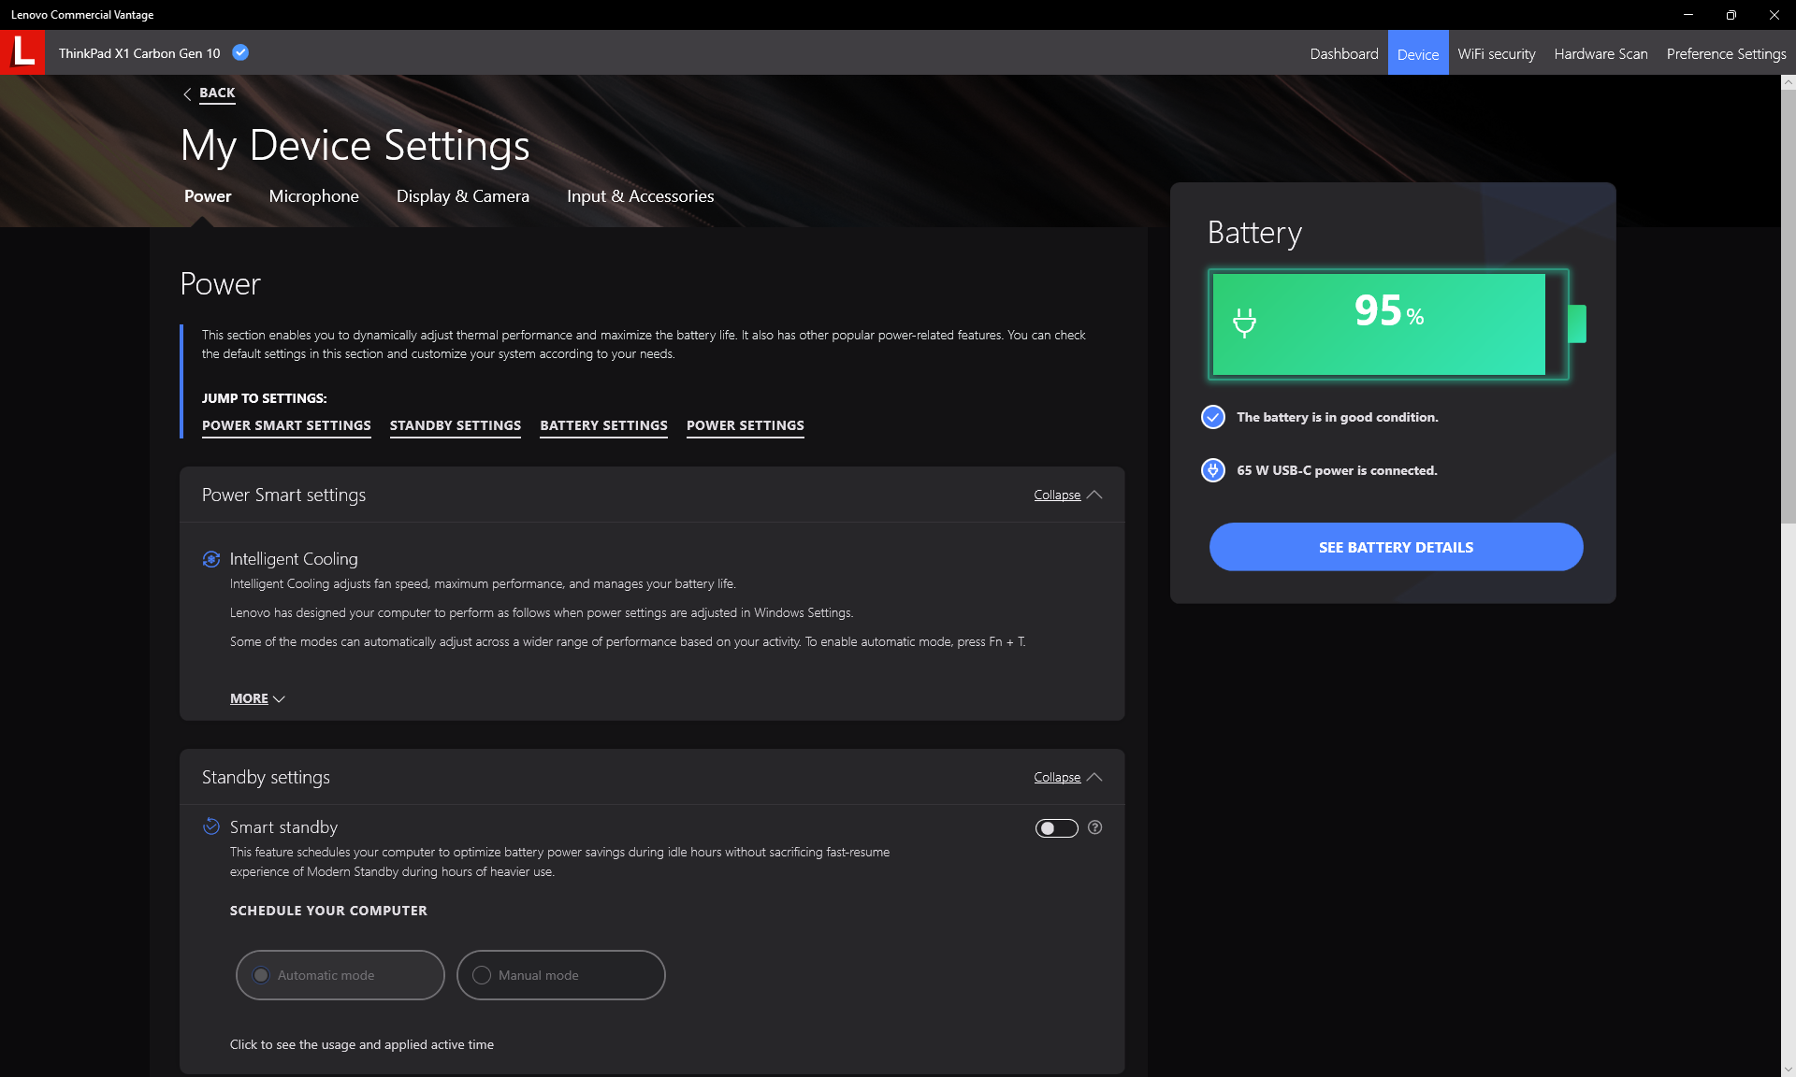Switch to the Microphone tab
The height and width of the screenshot is (1077, 1796).
click(313, 196)
